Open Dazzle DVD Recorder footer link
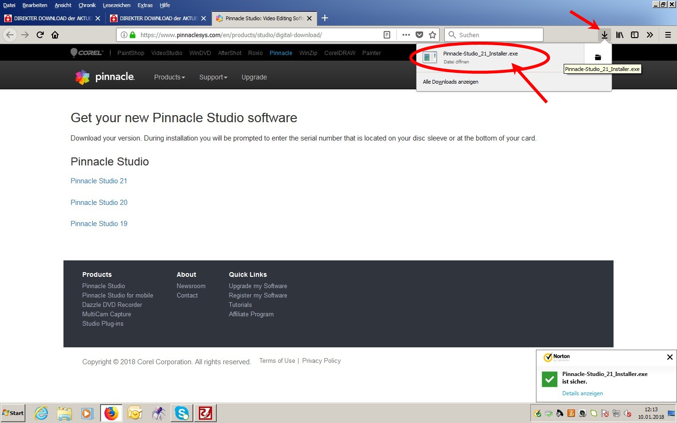This screenshot has width=677, height=423. click(x=112, y=305)
